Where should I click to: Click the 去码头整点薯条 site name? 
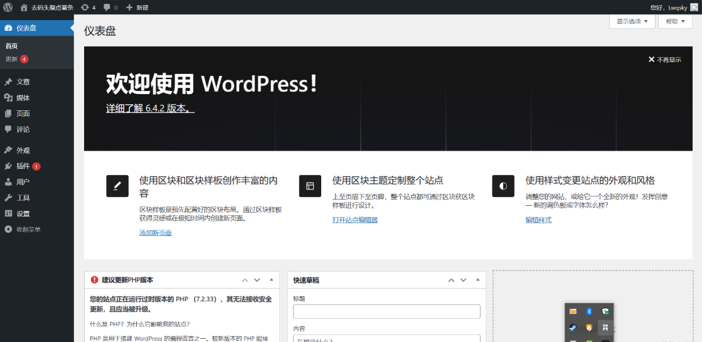coord(52,8)
